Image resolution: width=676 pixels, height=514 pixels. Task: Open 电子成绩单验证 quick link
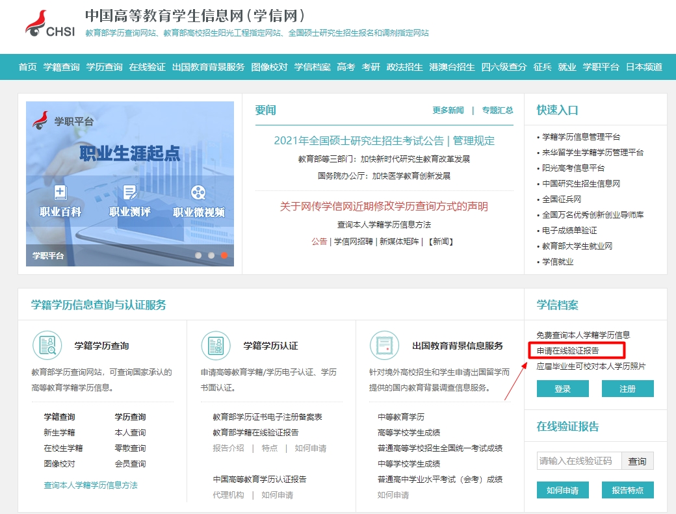coord(569,231)
